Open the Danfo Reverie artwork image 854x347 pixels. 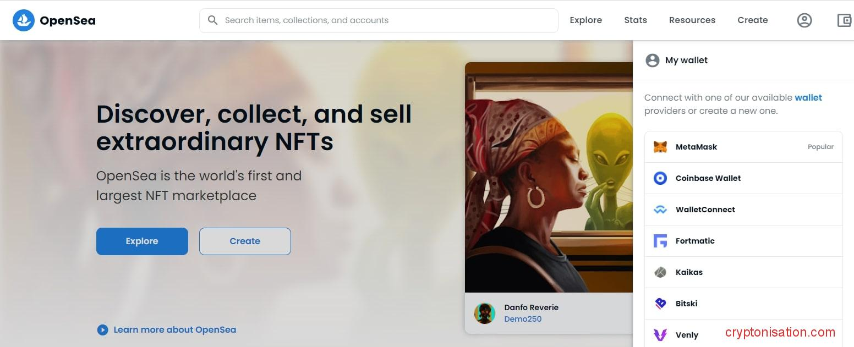click(549, 177)
